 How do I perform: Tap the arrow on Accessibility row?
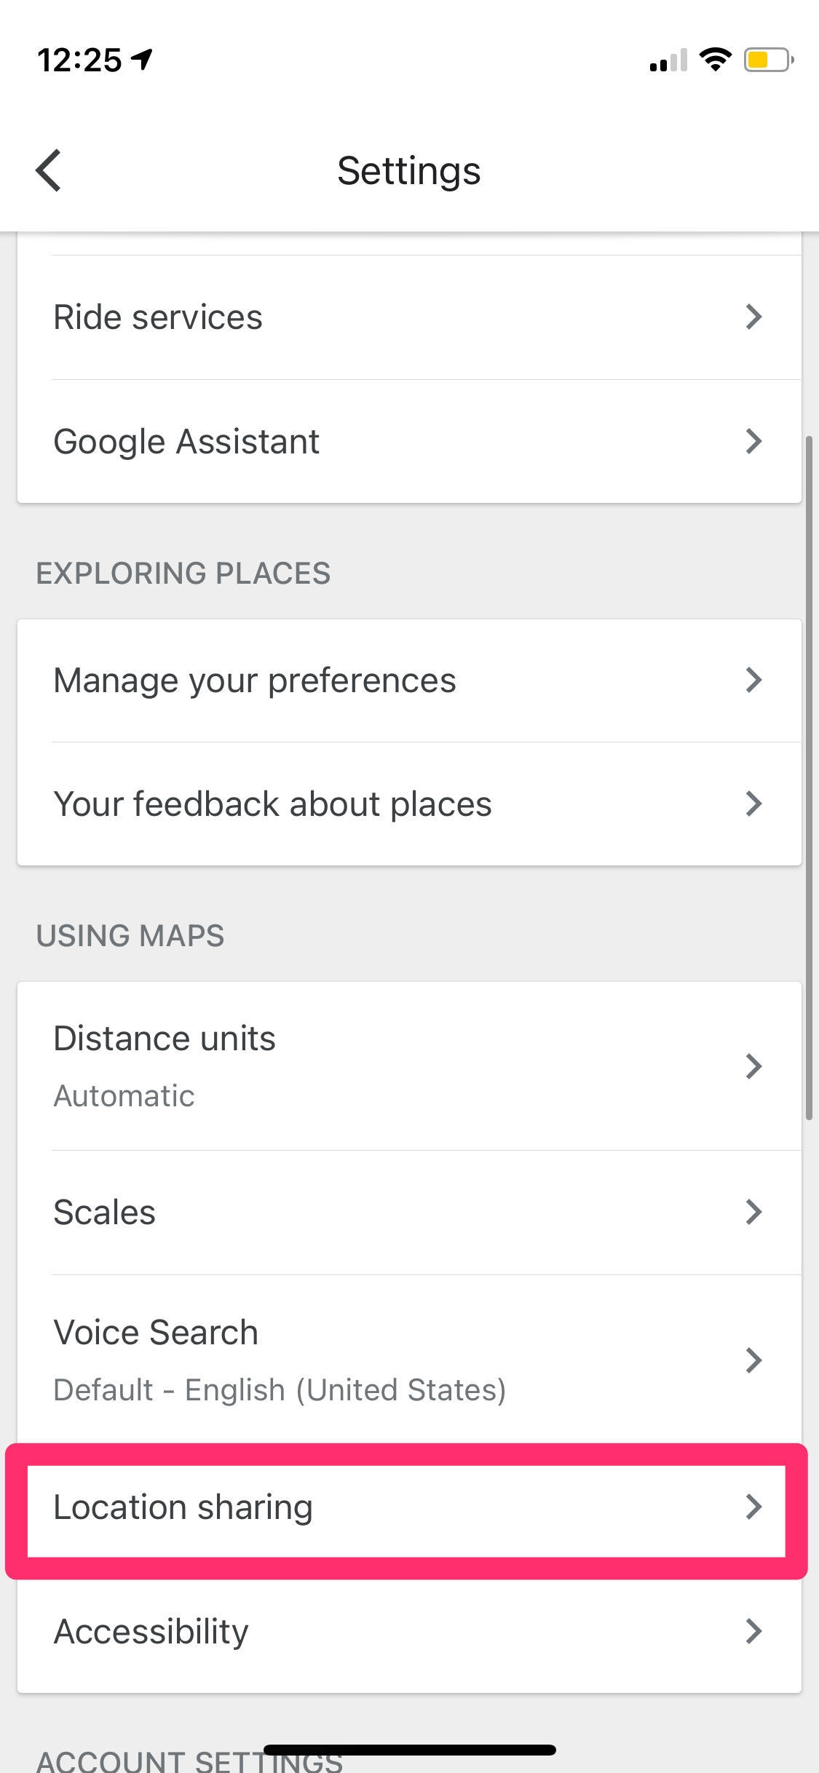(753, 1631)
